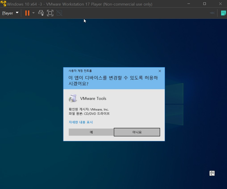The height and width of the screenshot is (189, 227).
Task: Click 아니요 to deny the change
Action: [137, 132]
